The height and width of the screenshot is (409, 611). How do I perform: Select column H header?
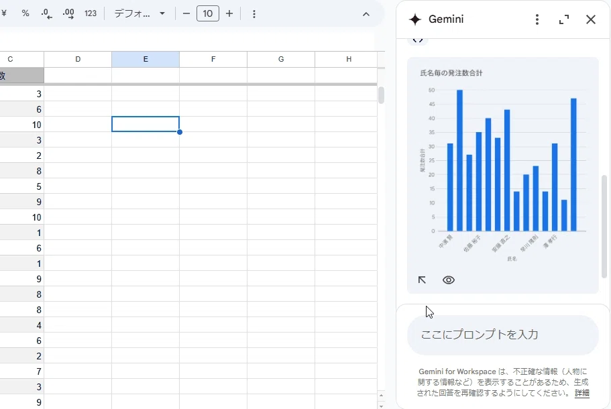(x=347, y=59)
